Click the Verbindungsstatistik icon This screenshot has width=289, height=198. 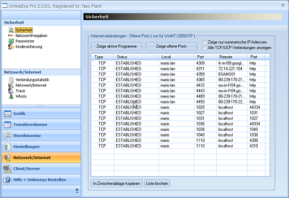click(x=11, y=80)
